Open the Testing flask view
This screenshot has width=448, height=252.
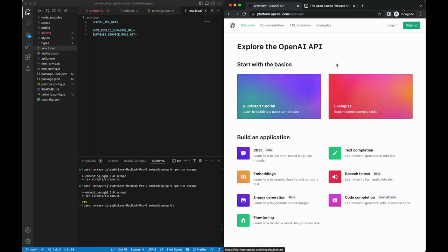click(28, 68)
